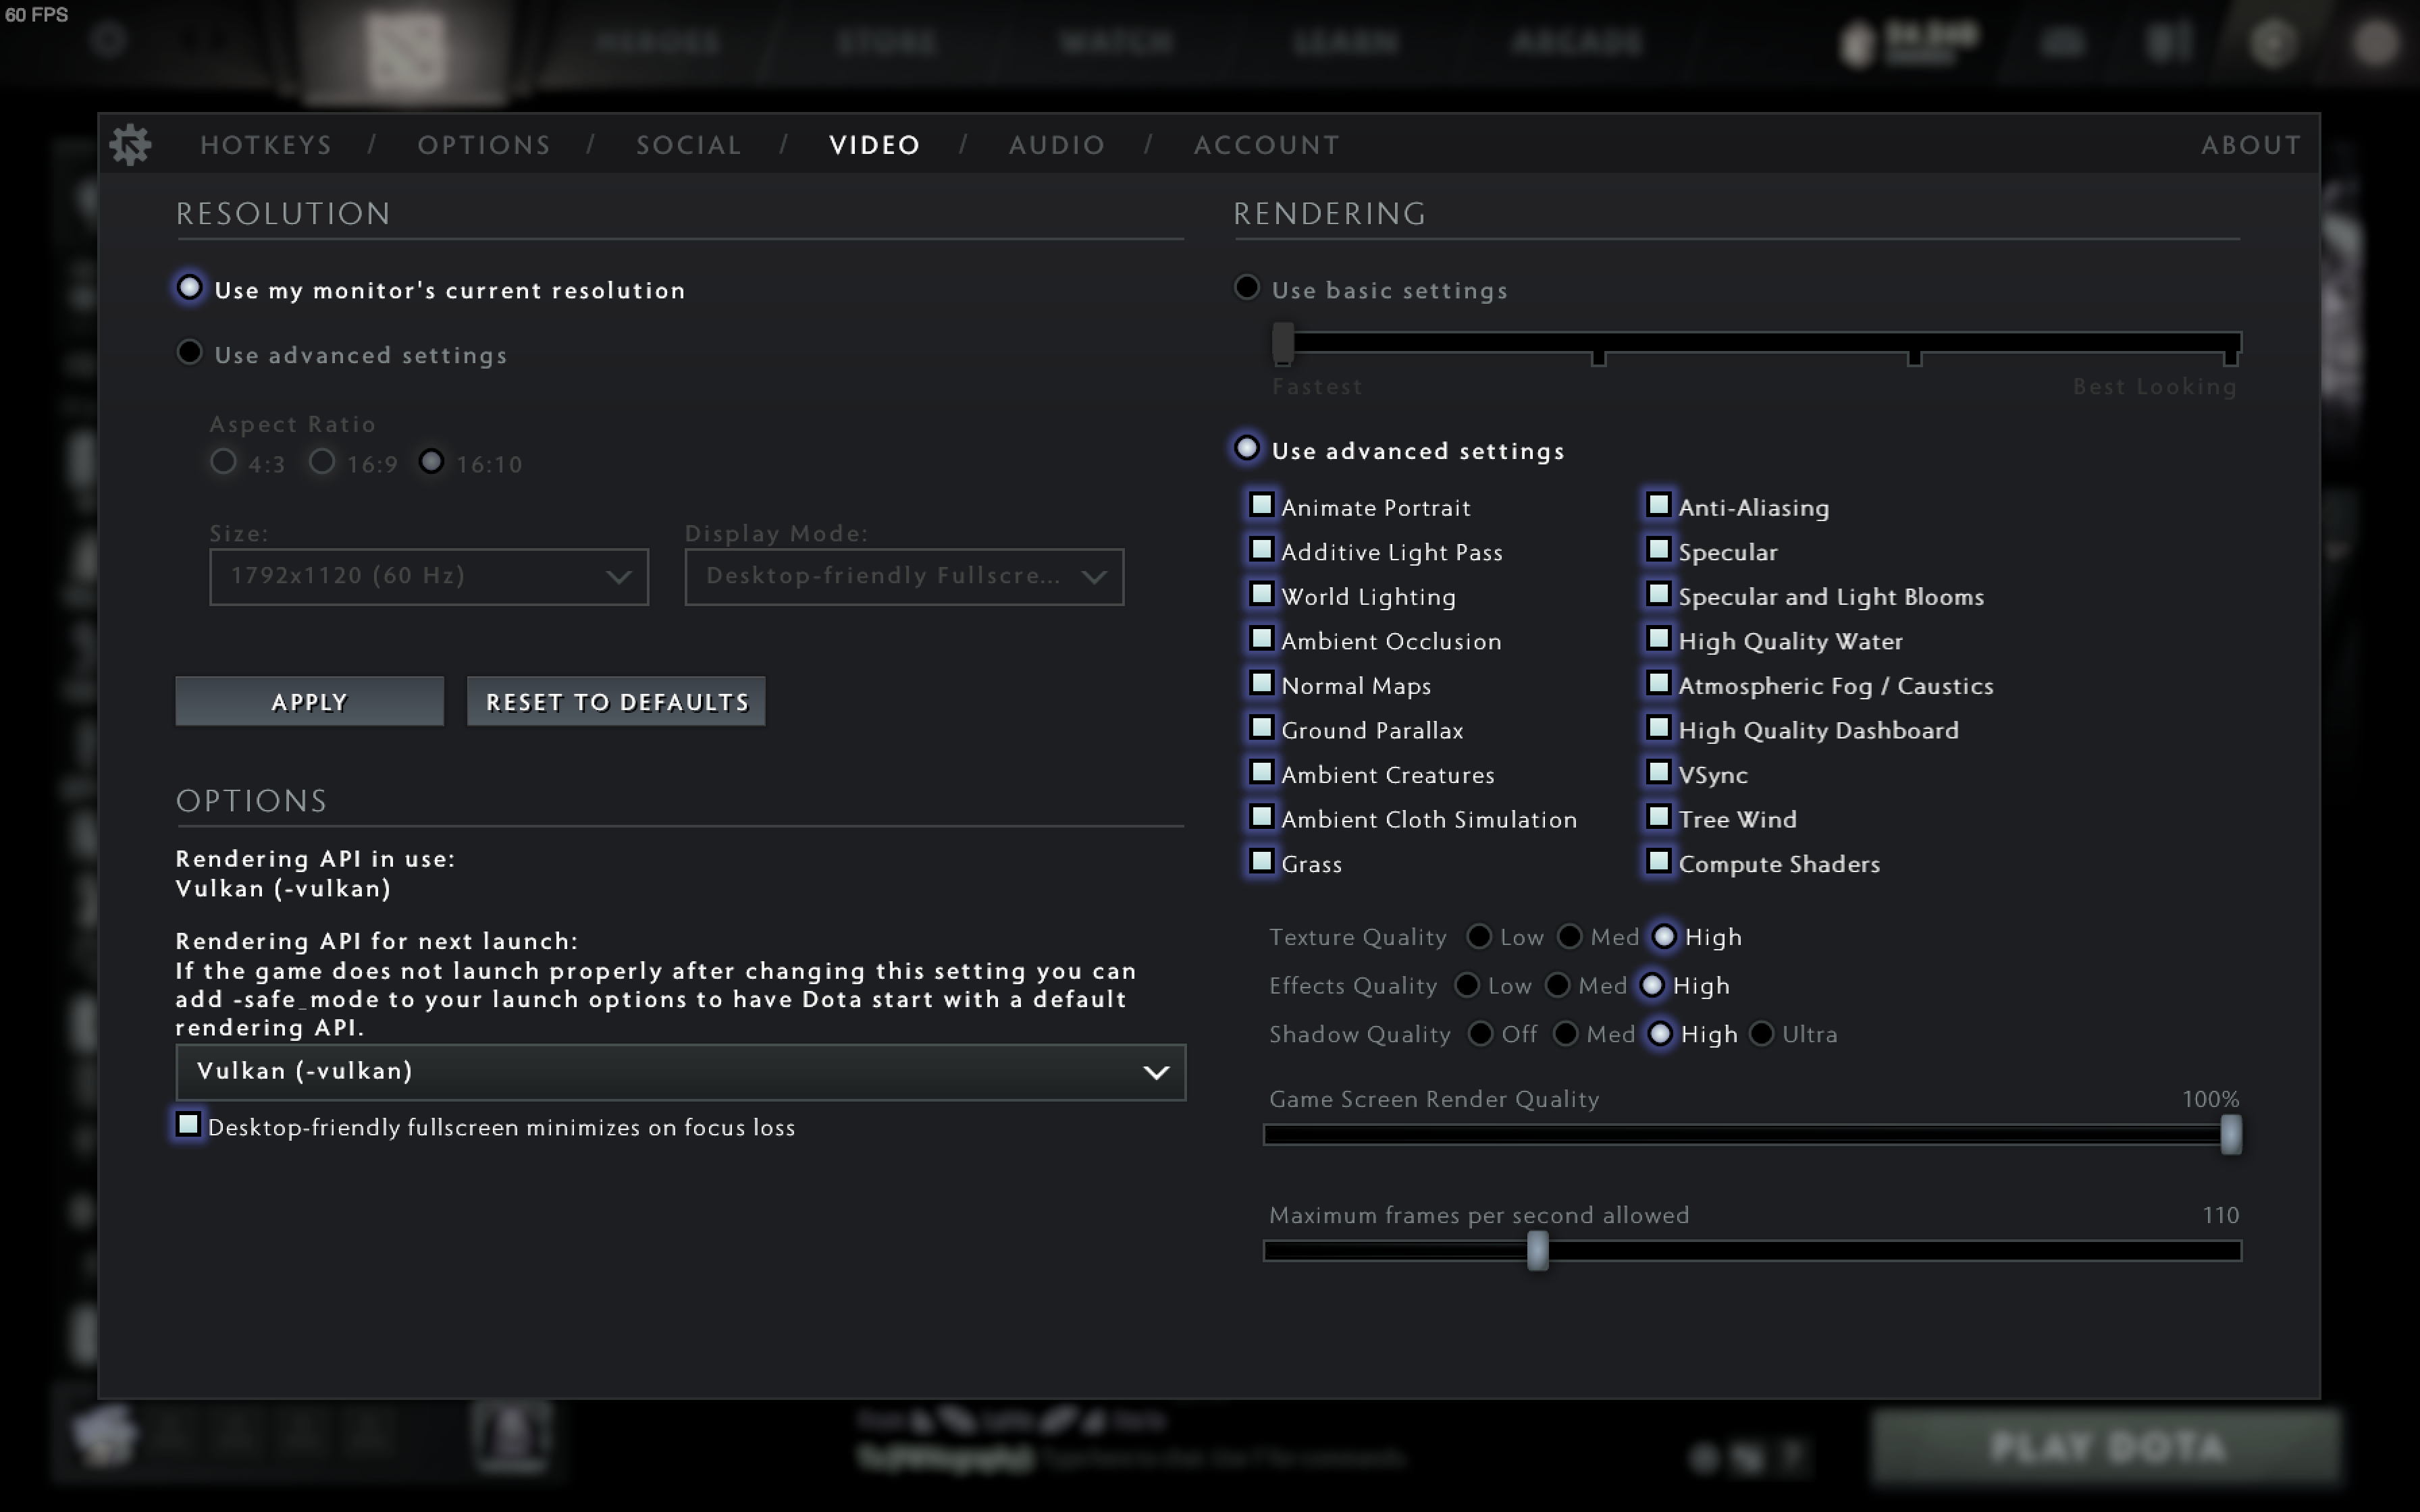Click the SOCIAL tab icon
This screenshot has width=2420, height=1512.
[688, 144]
